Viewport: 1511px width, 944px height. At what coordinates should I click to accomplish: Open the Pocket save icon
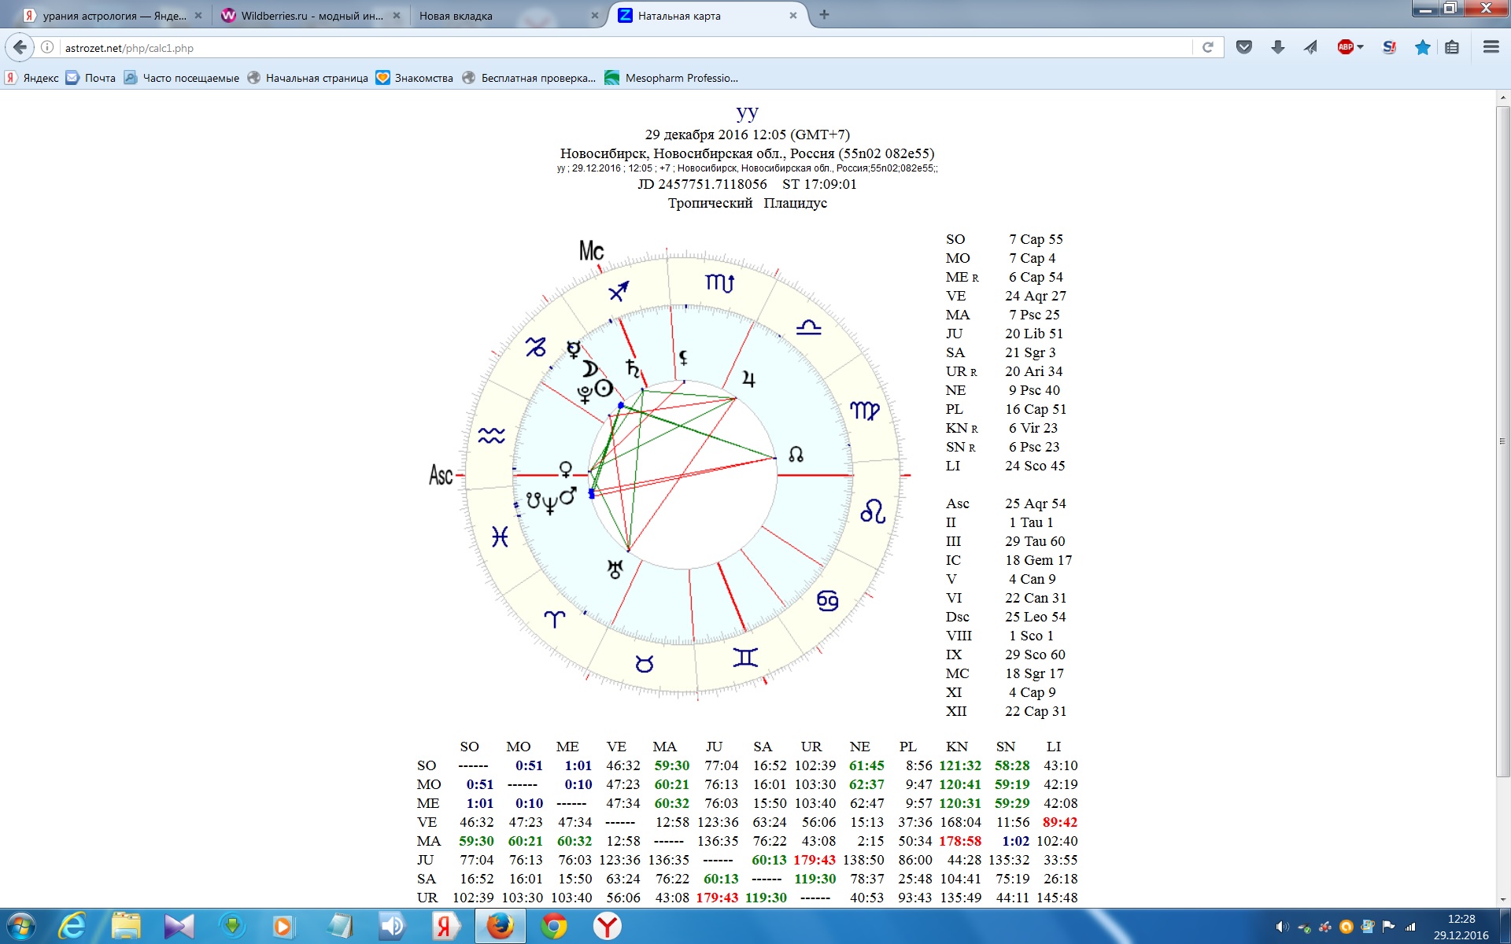coord(1244,47)
